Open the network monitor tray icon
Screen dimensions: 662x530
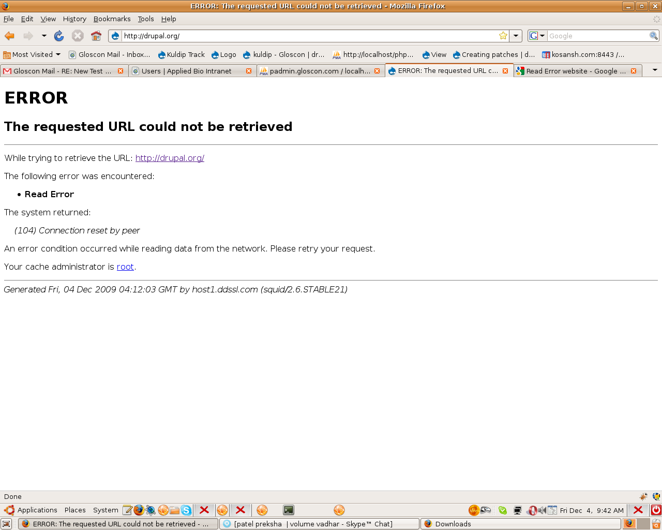pyautogui.click(x=517, y=510)
